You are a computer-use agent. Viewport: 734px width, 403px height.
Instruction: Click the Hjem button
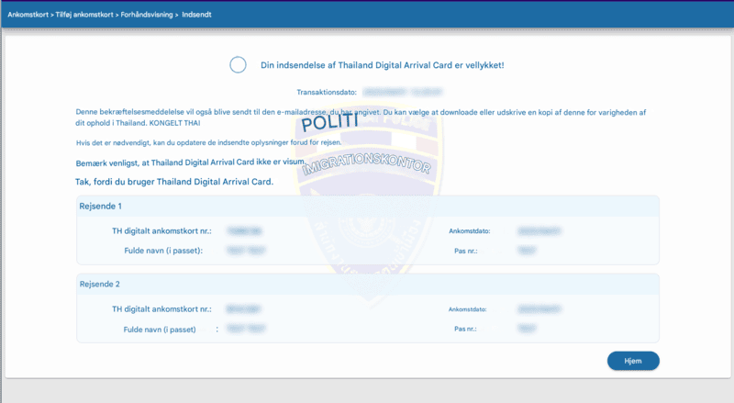pos(633,361)
